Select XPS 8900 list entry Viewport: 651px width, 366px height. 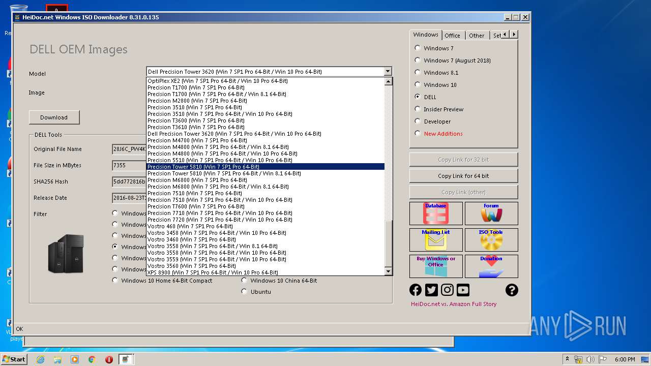[265, 272]
